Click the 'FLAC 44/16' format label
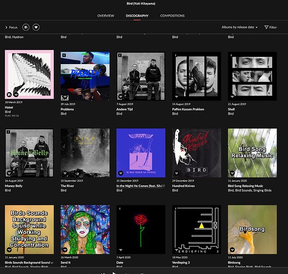The width and height of the screenshot is (288, 274). coord(12,116)
